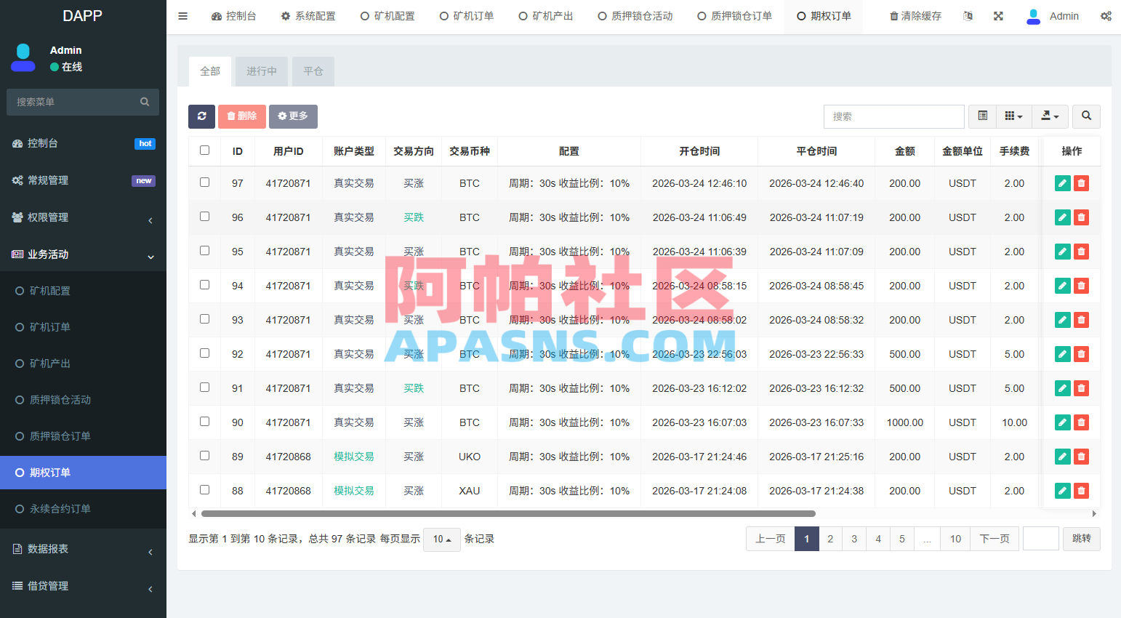Viewport: 1121px width, 618px height.
Task: Open the 矿机配置 top navigation tab
Action: tap(387, 16)
